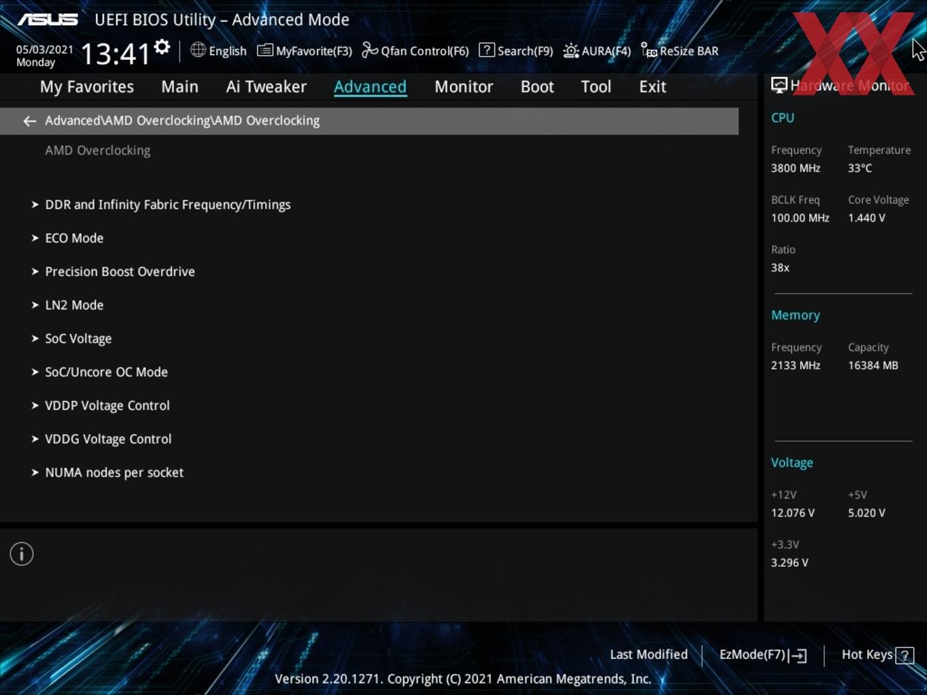Toggle ReSize BAR icon

click(649, 50)
